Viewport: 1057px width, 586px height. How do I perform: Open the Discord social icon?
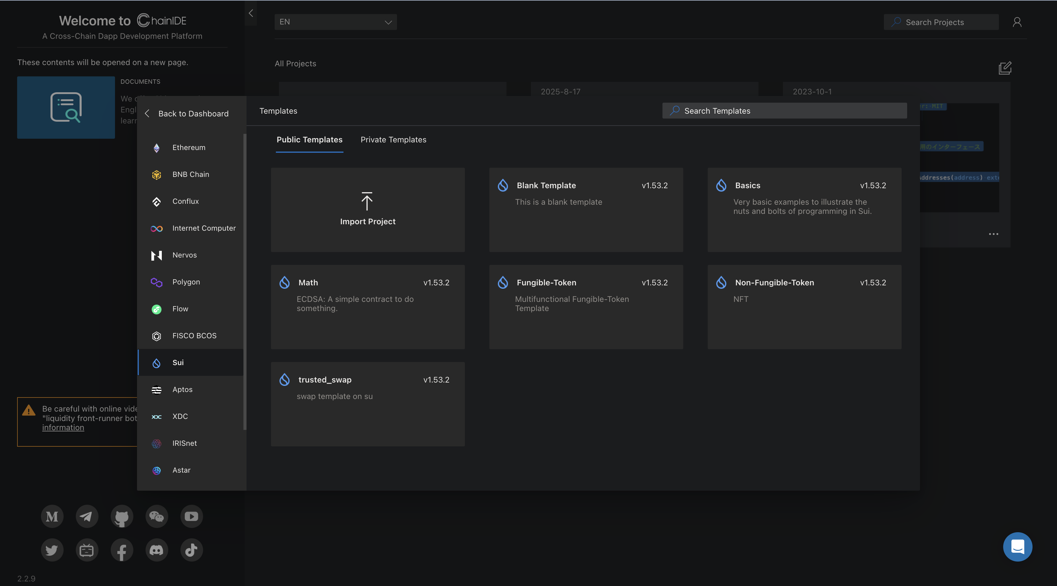tap(157, 550)
